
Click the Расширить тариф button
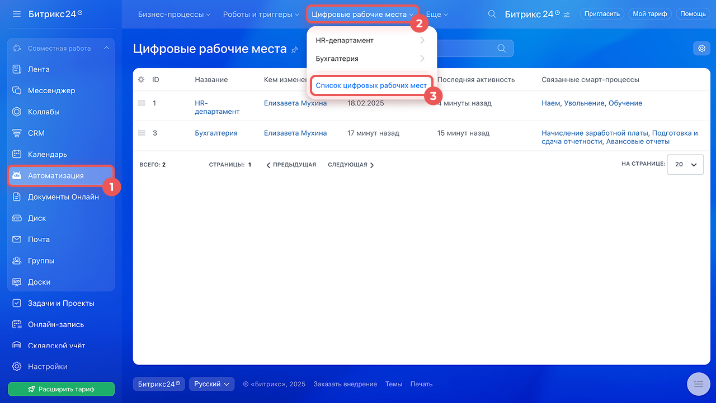coord(61,389)
